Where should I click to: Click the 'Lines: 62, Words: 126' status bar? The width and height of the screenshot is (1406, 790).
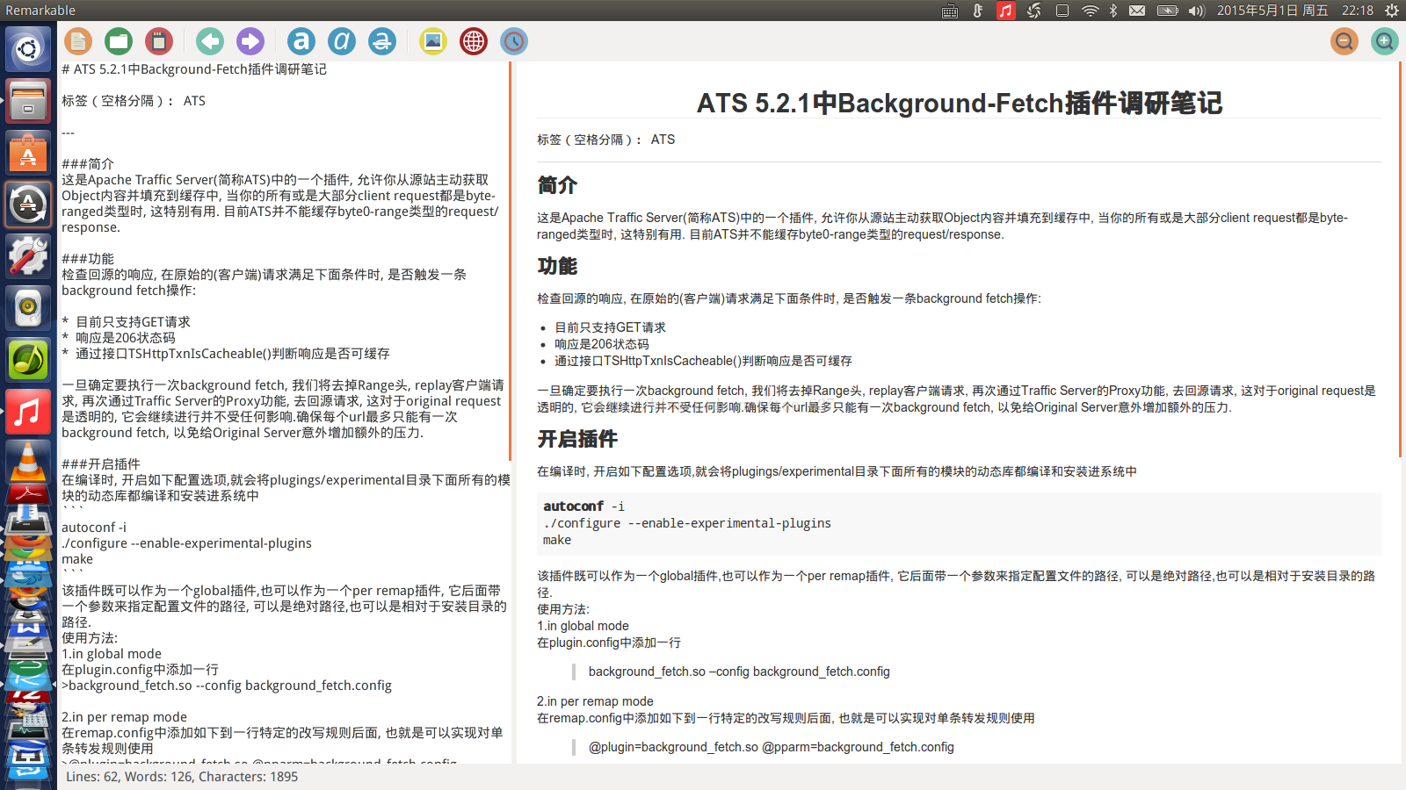coord(182,777)
